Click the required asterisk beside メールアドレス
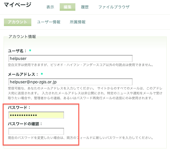 click(x=42, y=74)
